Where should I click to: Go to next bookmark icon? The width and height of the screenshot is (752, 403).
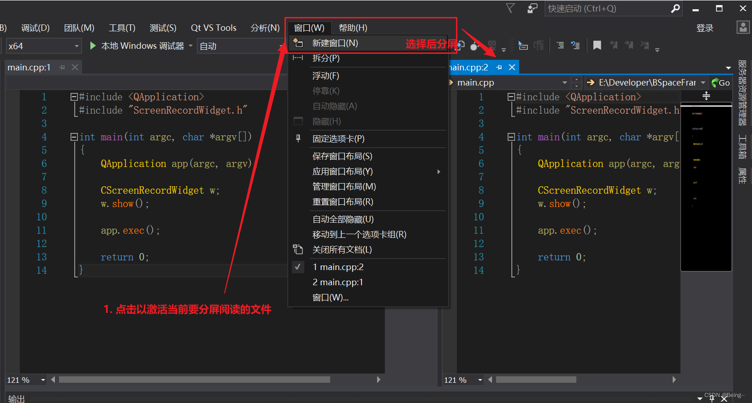coord(629,45)
